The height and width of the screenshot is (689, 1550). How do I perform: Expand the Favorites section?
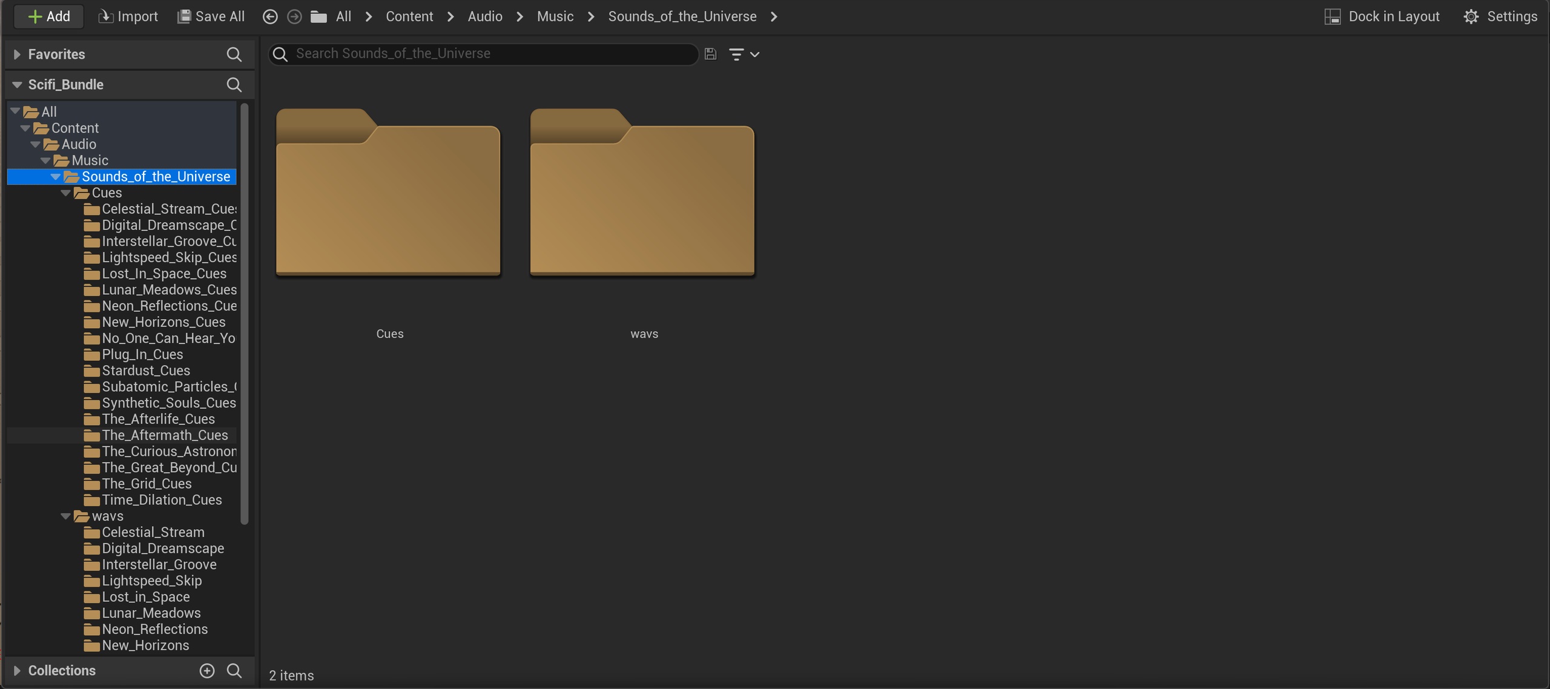coord(17,54)
